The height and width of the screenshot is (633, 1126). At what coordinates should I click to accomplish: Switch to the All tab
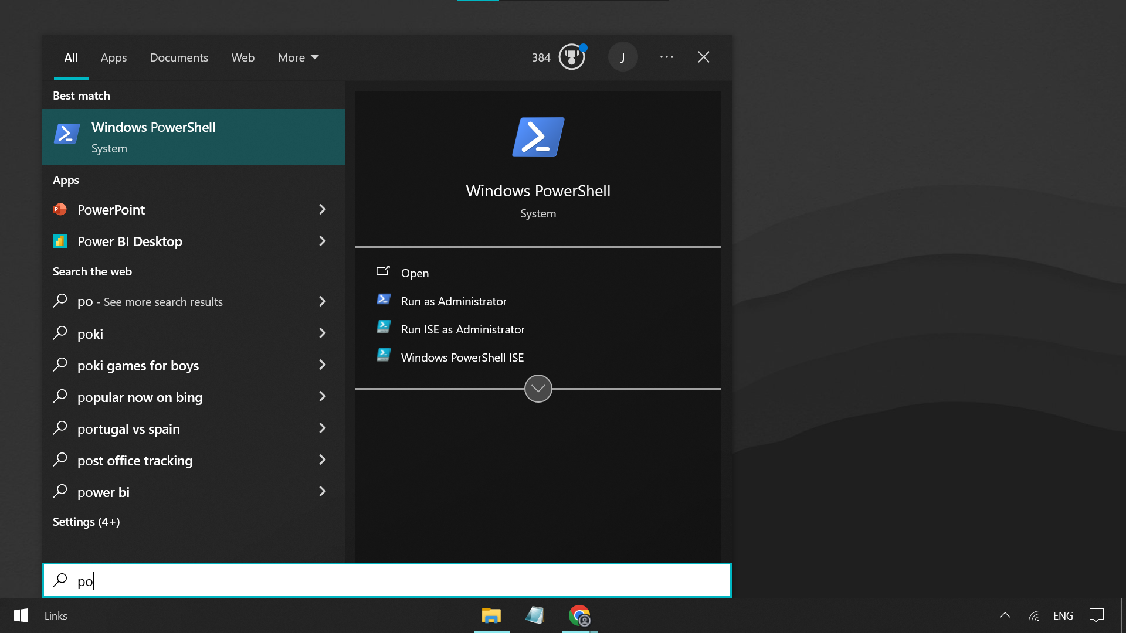(x=71, y=57)
